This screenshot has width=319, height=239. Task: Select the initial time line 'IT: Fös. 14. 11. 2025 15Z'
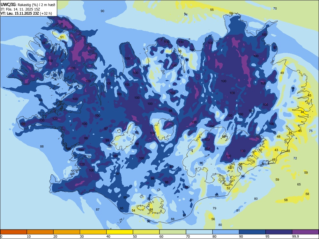coord(20,9)
